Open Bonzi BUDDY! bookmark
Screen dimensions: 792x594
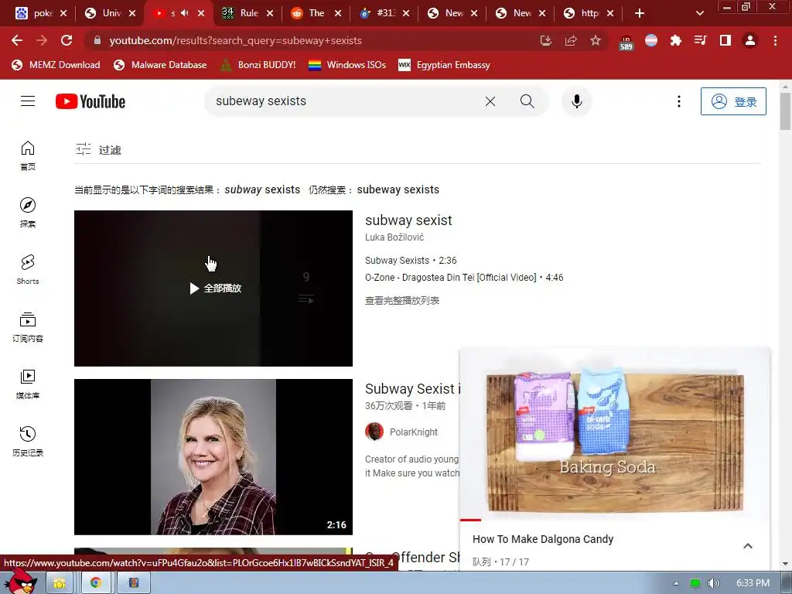pos(258,65)
